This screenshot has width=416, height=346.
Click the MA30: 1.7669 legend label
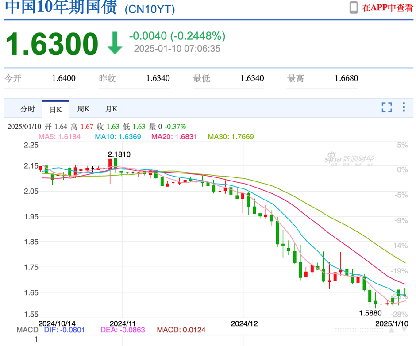click(x=231, y=137)
